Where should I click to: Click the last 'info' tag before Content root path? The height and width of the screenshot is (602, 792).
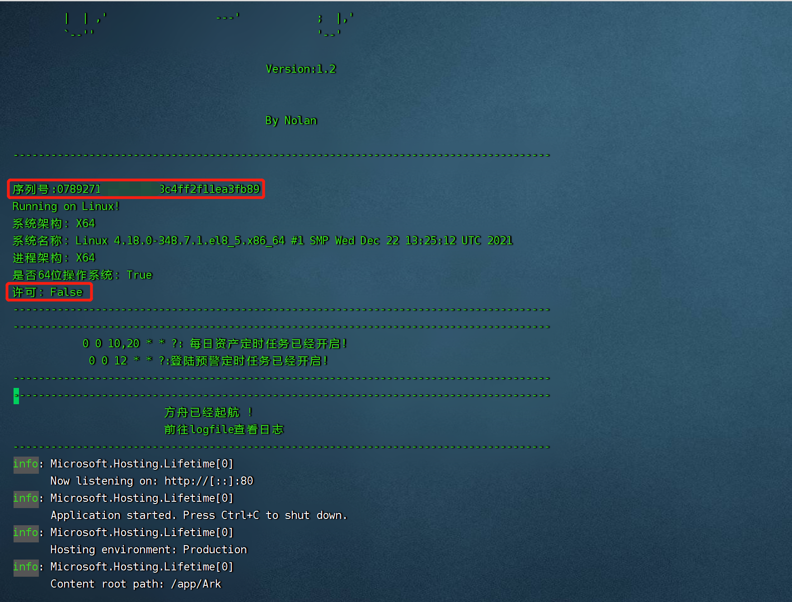26,567
